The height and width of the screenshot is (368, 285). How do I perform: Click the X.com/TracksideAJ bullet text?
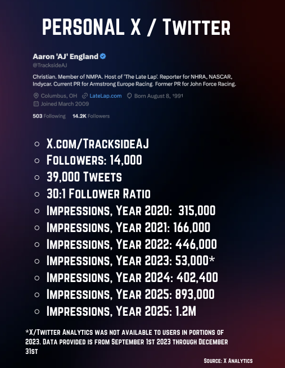[x=98, y=144]
